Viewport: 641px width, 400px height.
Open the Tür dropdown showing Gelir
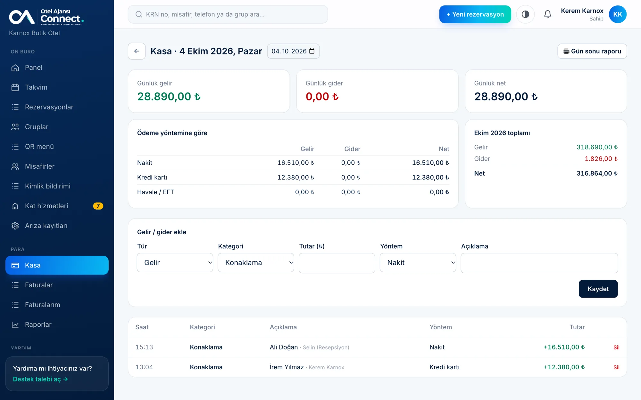(x=175, y=263)
